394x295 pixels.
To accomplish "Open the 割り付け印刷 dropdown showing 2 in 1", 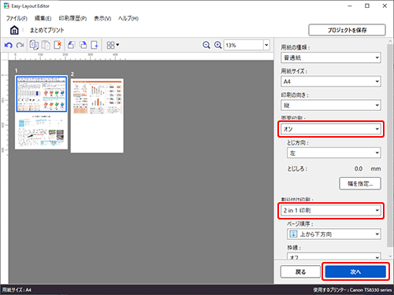I will click(331, 211).
